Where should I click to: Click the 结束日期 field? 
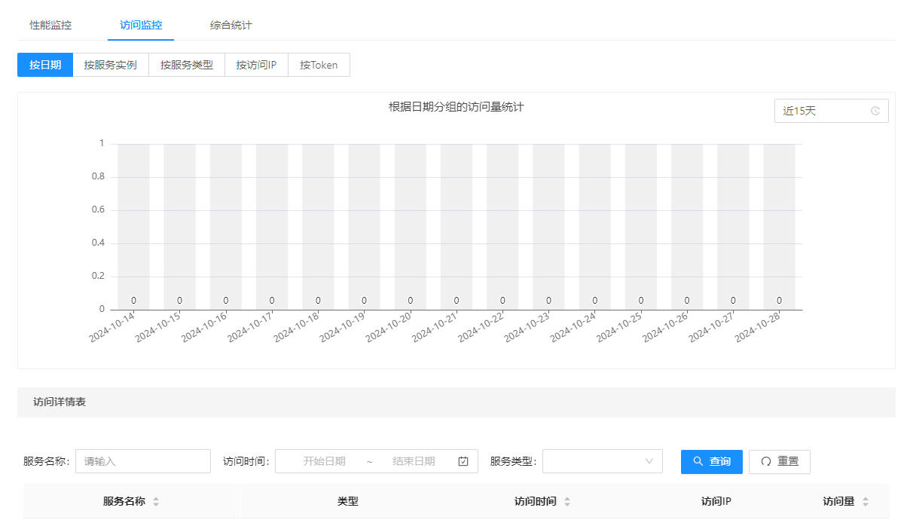click(414, 461)
